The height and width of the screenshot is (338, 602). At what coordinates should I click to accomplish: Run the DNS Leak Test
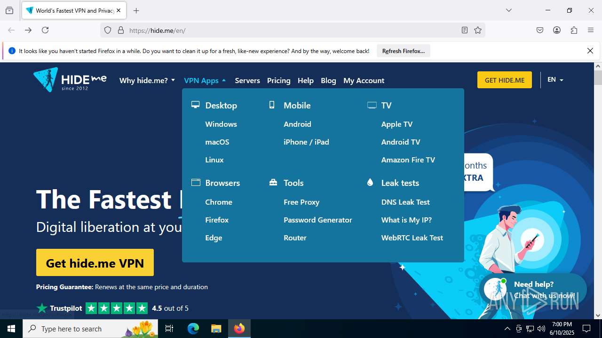point(405,202)
